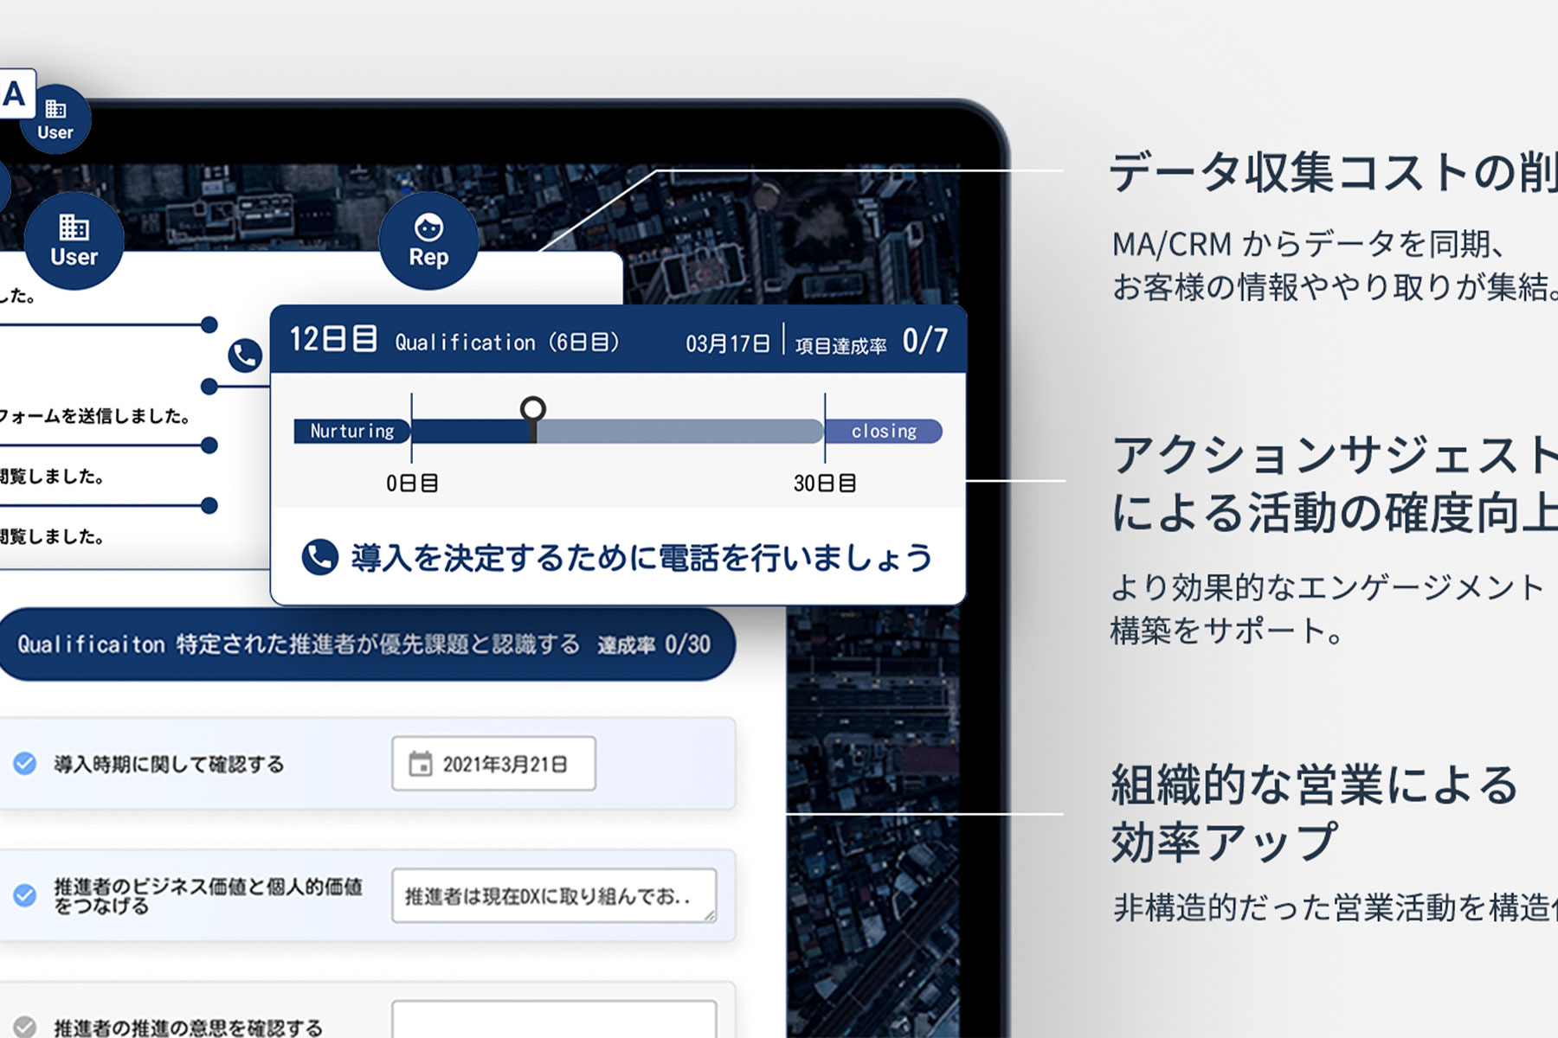Click the circular marker on the progress bar
This screenshot has height=1038, width=1558.
(533, 409)
